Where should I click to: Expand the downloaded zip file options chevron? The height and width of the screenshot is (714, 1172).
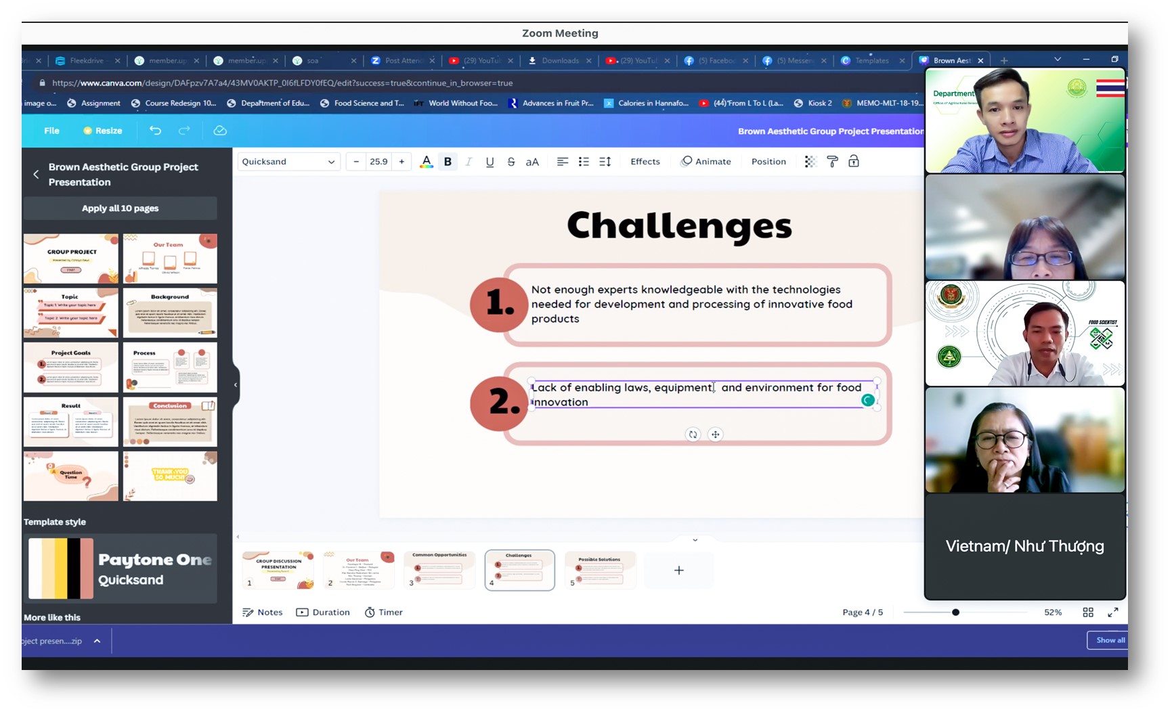[97, 641]
